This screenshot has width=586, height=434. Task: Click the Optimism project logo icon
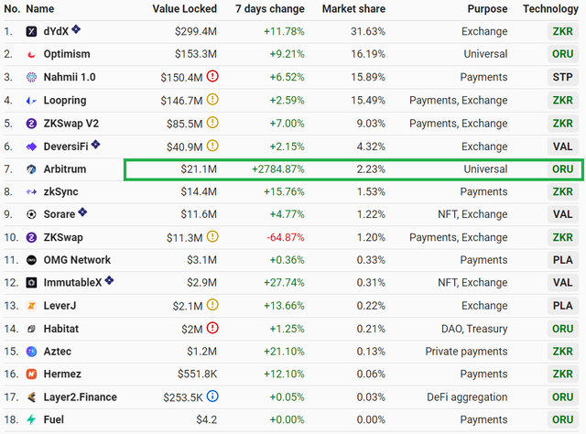(x=31, y=54)
